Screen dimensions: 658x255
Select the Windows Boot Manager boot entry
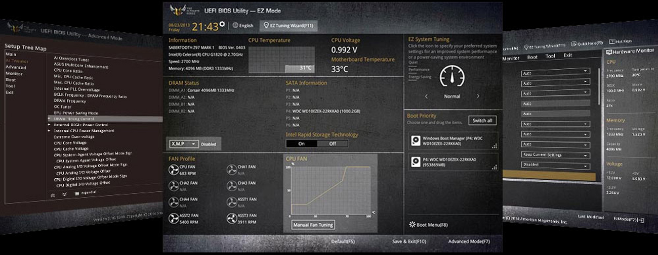coord(453,140)
